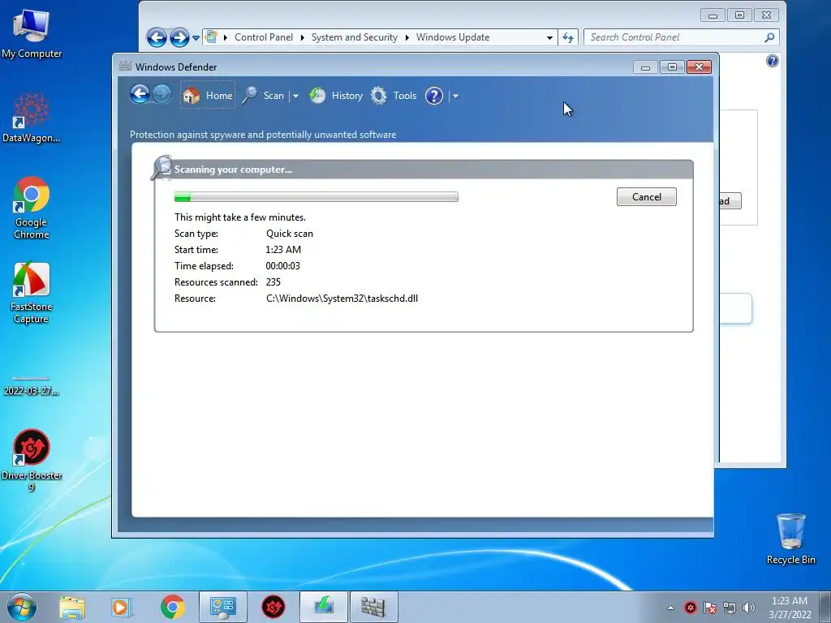This screenshot has width=831, height=623.
Task: Go back in Windows Defender
Action: [x=140, y=95]
